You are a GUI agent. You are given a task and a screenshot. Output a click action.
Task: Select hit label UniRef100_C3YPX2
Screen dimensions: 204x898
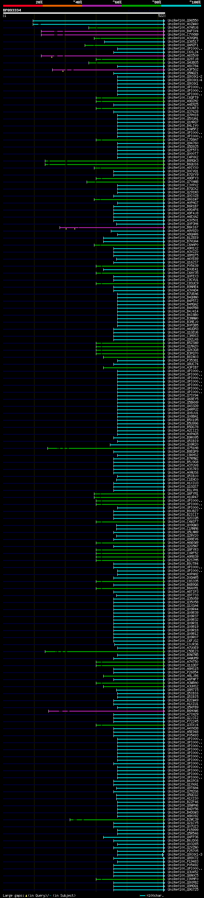(183, 185)
